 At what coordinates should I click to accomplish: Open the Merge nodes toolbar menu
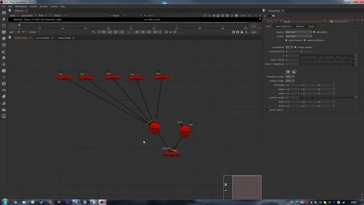[x=4, y=58]
